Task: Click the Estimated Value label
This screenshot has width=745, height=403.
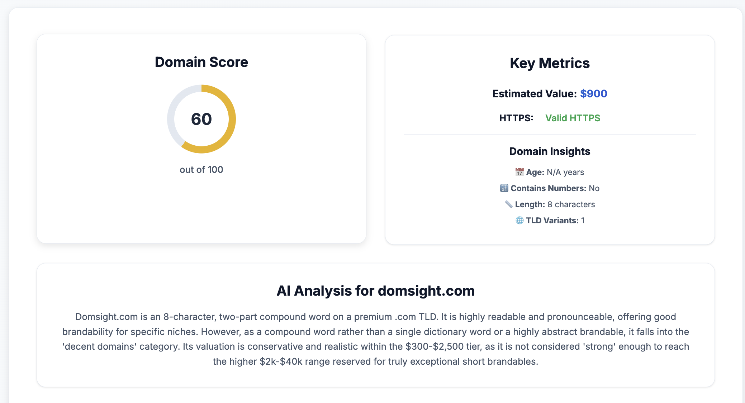Action: pyautogui.click(x=534, y=93)
